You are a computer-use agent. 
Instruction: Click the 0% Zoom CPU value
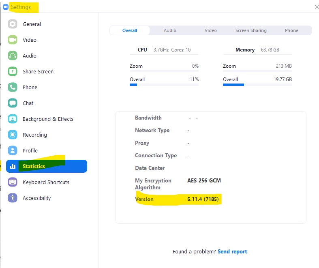[x=195, y=66]
